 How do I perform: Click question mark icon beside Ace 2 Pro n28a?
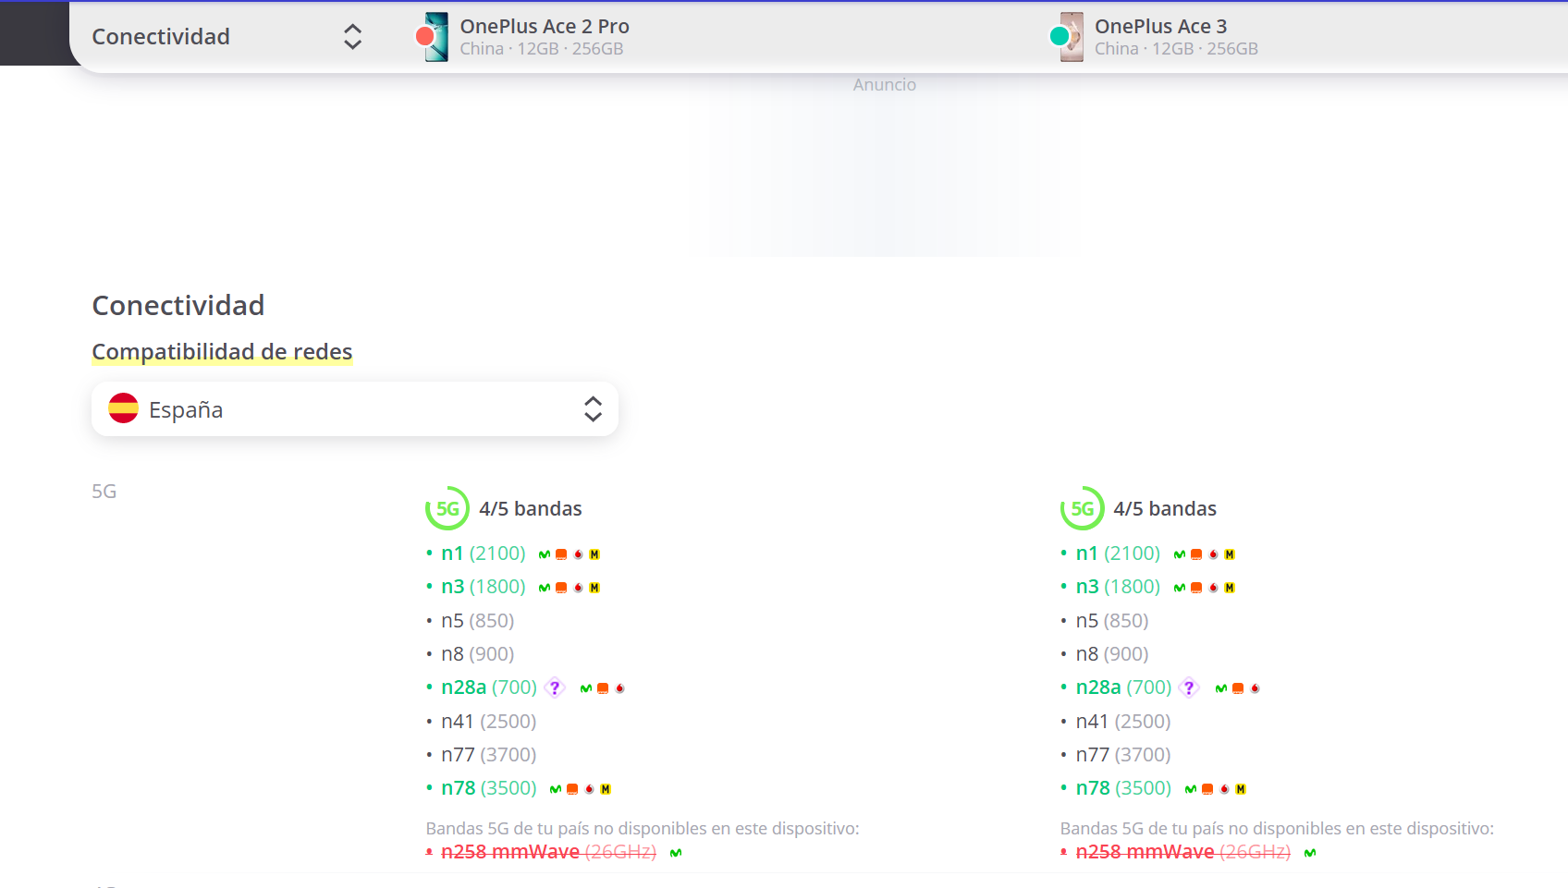point(555,687)
